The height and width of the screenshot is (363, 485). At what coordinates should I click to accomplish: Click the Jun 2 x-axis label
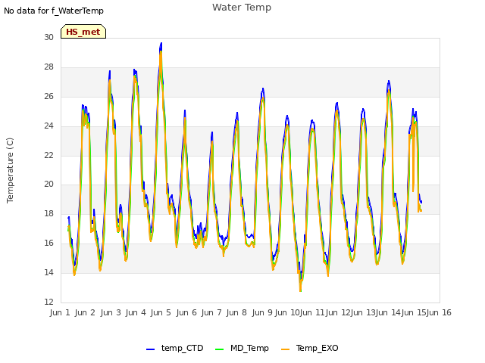pos(85,312)
